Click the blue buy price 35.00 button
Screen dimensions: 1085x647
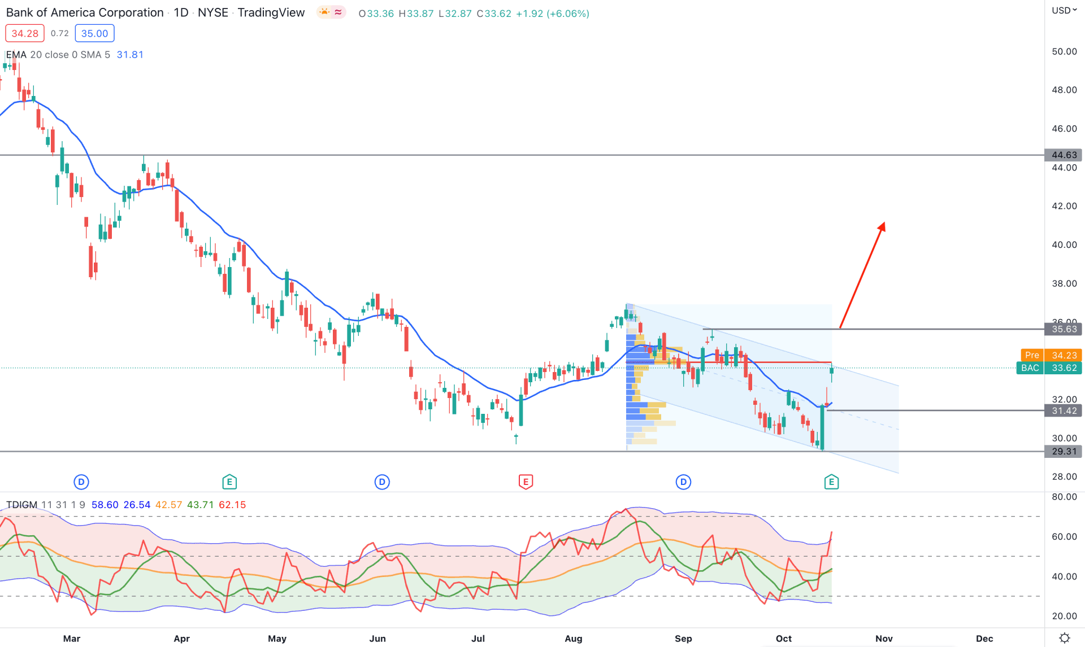[x=94, y=33]
